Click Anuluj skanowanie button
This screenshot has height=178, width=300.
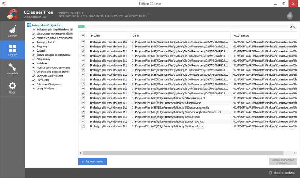pos(92,161)
